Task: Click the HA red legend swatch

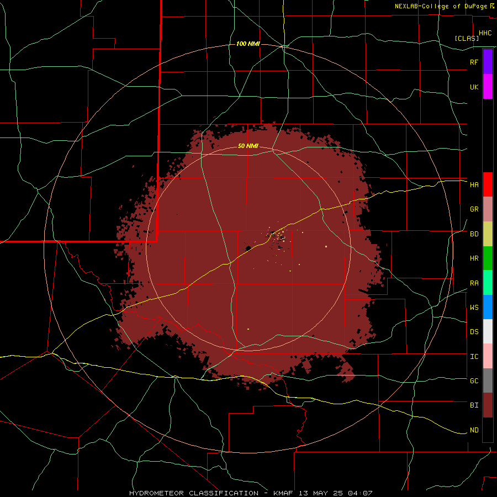Action: (x=488, y=184)
